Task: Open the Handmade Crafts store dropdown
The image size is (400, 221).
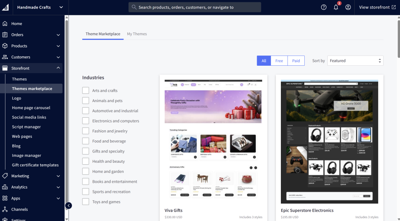Action: point(40,7)
